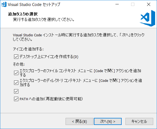Click the large VS Code logo in header
The image size is (157, 129).
point(147,18)
